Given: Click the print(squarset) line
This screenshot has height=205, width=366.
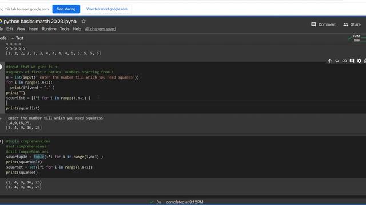Looking at the screenshot, I should [x=22, y=173].
